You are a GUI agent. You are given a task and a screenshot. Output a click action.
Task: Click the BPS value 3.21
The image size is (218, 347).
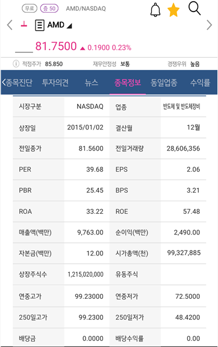tap(193, 190)
